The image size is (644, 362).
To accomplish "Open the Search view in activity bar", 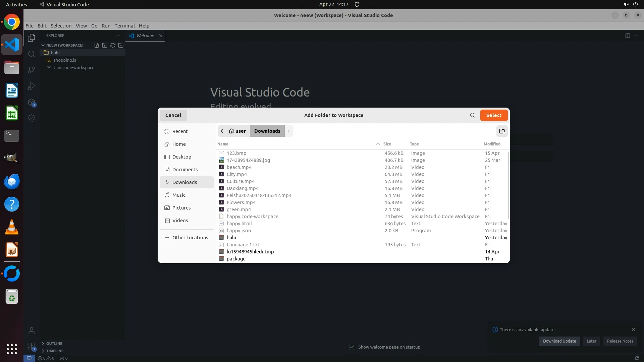I will tap(32, 54).
